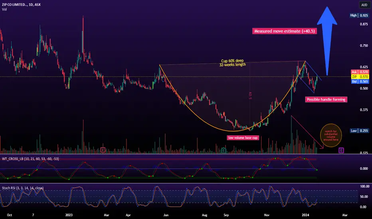Screen dimensions: 372x219
Task: Click the Aug label on time axis
Action: [x=204, y=215]
